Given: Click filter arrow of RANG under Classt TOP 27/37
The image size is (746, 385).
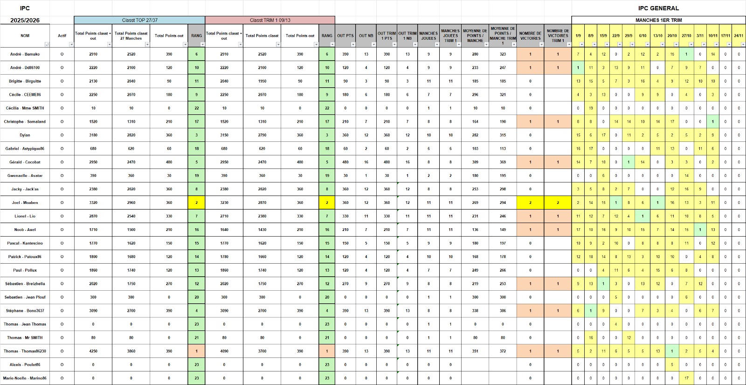Looking at the screenshot, I should click(x=202, y=44).
